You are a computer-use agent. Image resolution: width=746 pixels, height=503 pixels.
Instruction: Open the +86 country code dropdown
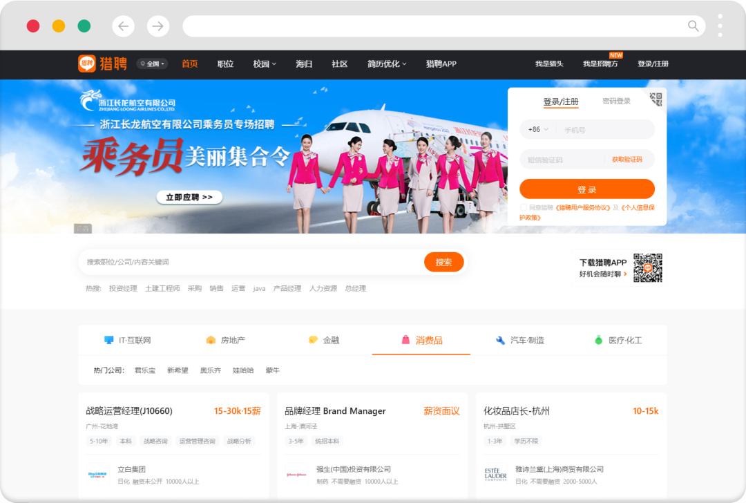(538, 129)
